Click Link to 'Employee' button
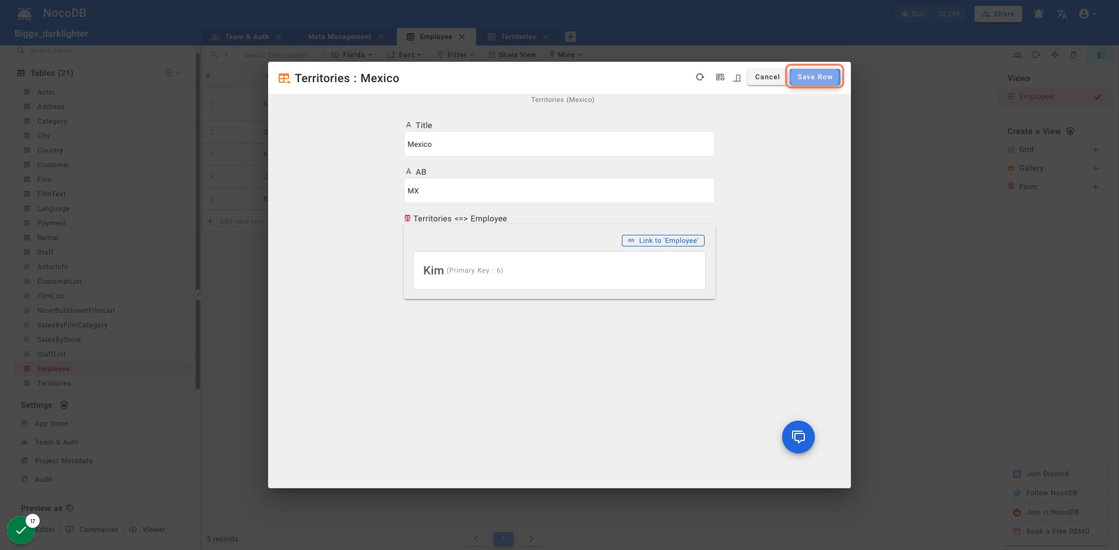This screenshot has width=1119, height=550. click(x=663, y=241)
